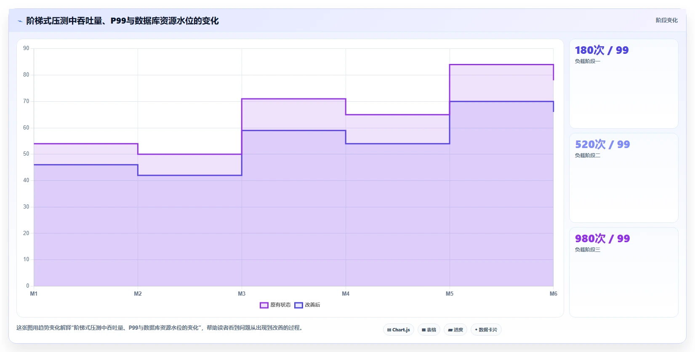Click the M4 axis label
Image resolution: width=695 pixels, height=352 pixels.
tap(346, 294)
